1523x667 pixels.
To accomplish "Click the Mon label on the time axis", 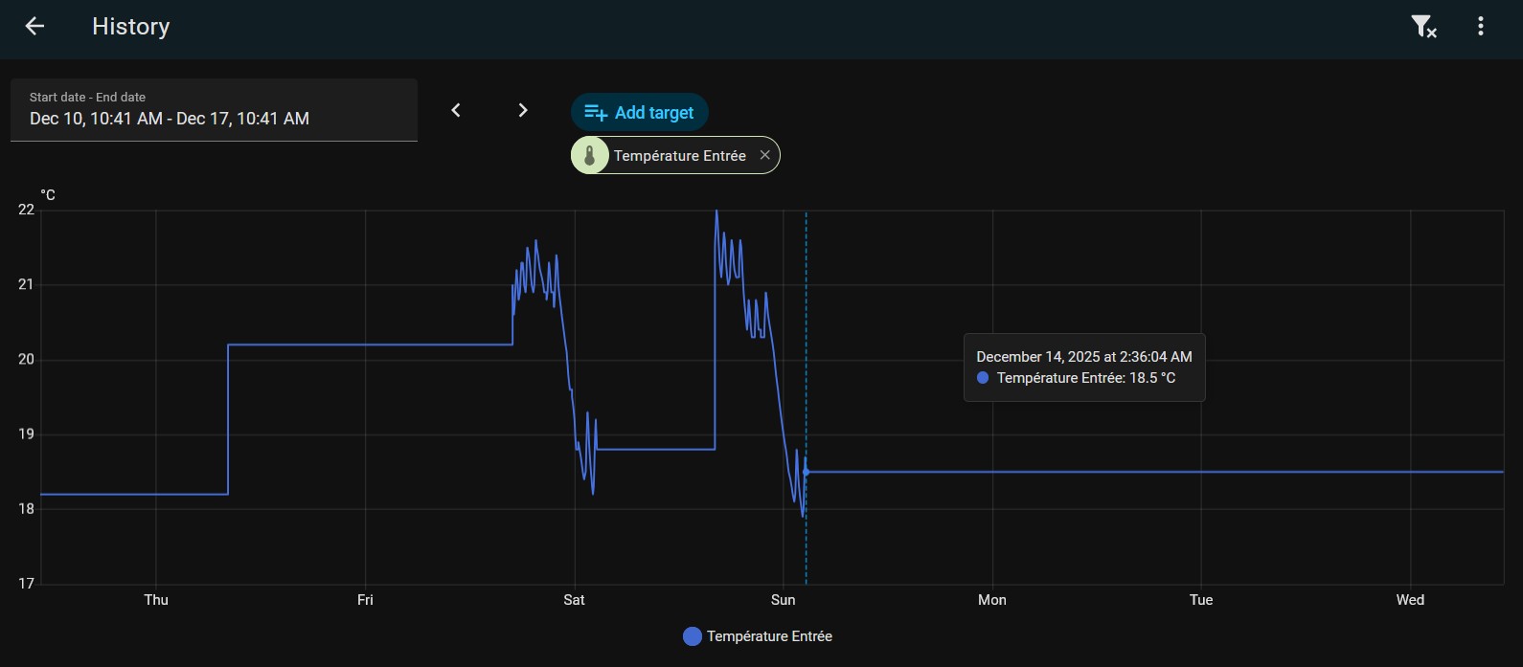I will pos(991,600).
